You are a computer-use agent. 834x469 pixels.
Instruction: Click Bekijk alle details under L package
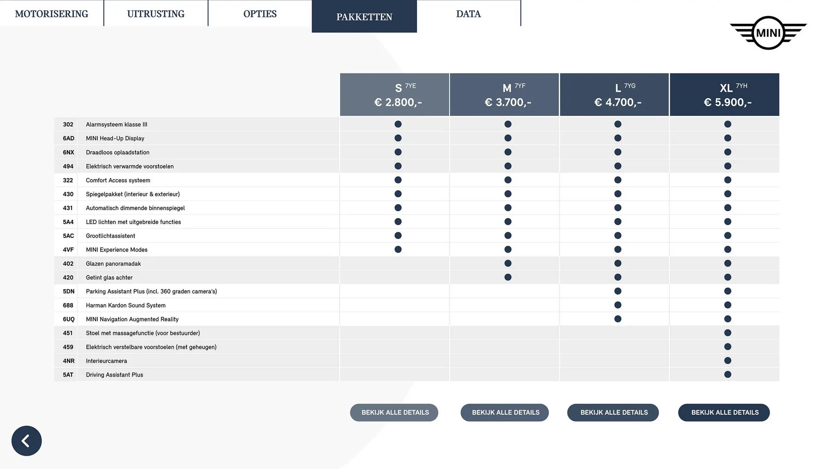[613, 413]
